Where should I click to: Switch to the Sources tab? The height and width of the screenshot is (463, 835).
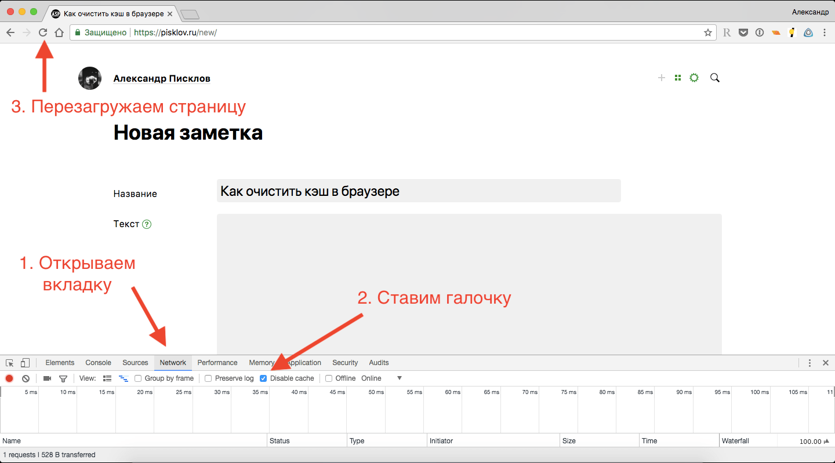tap(135, 363)
